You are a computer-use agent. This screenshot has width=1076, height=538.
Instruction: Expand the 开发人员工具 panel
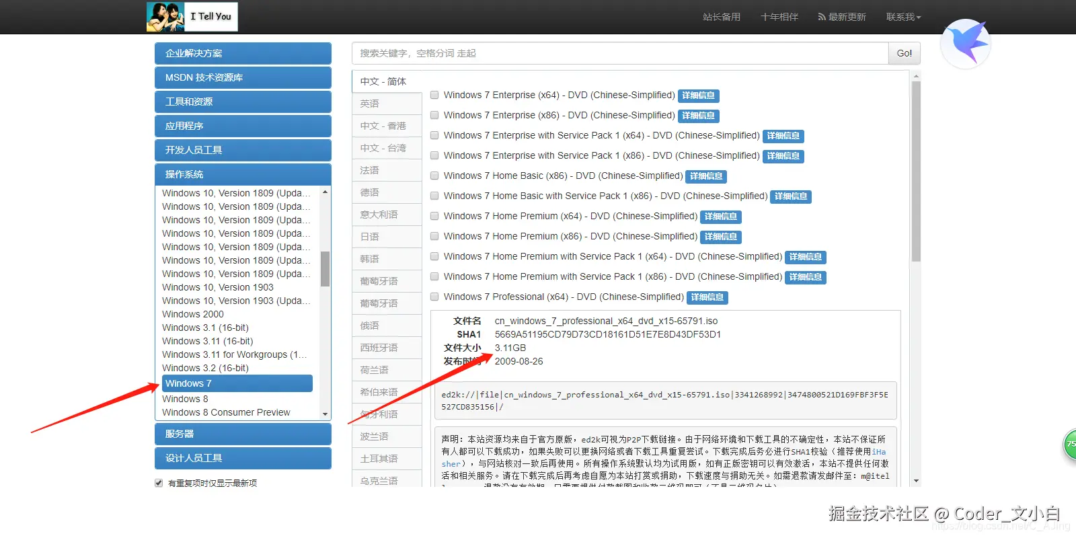pyautogui.click(x=243, y=151)
